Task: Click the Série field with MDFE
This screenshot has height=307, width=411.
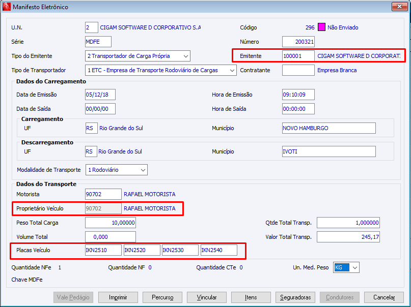Action: pos(98,42)
